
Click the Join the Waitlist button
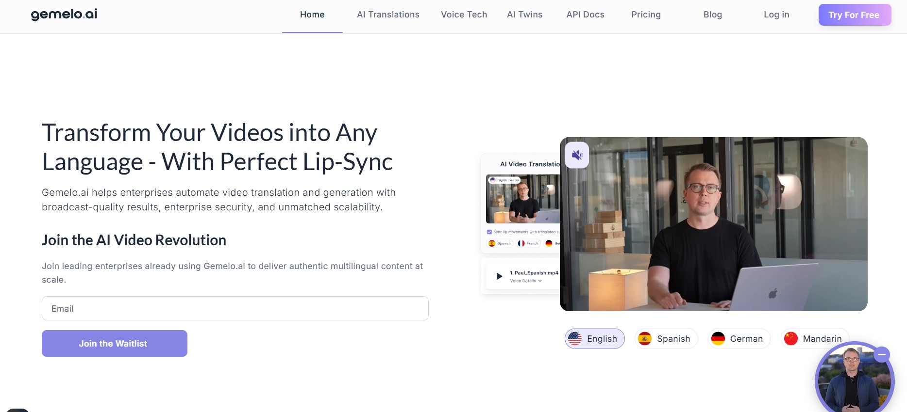pyautogui.click(x=115, y=344)
